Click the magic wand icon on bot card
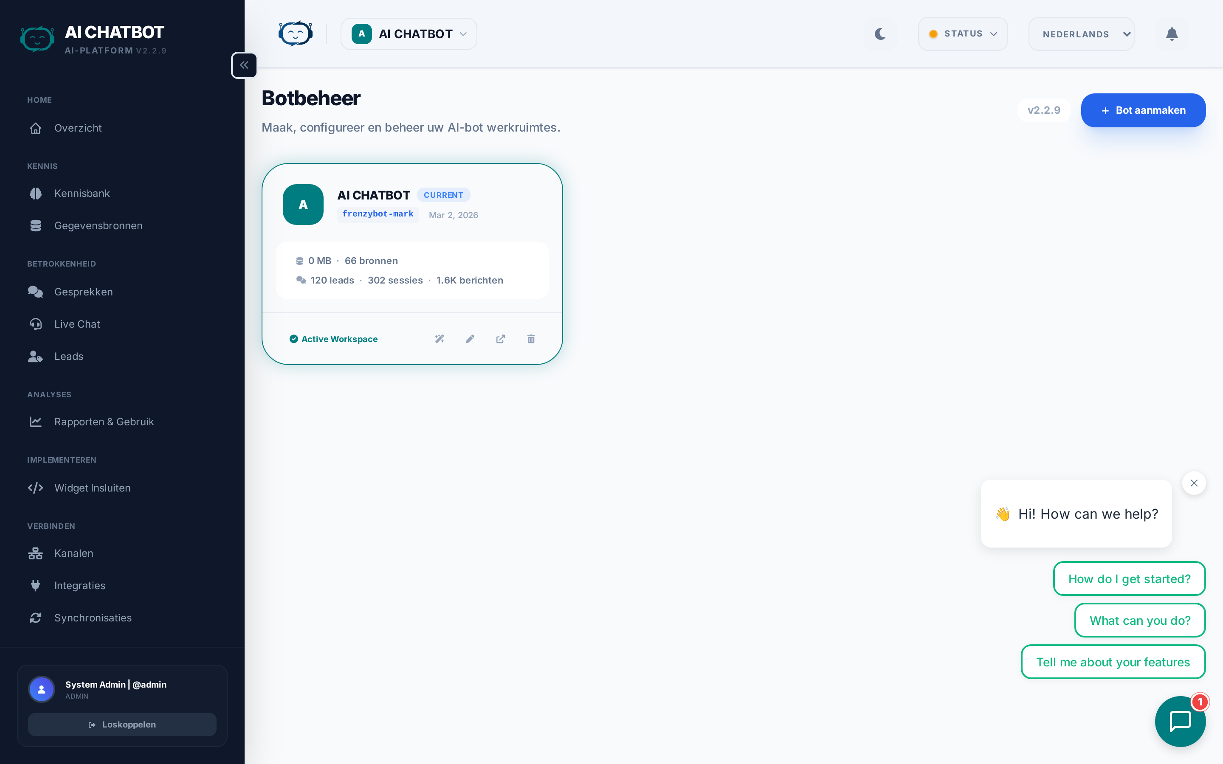The height and width of the screenshot is (764, 1223). pos(439,339)
